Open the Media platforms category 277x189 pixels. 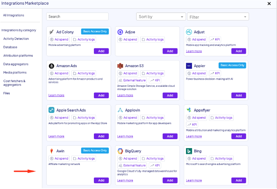point(15,72)
